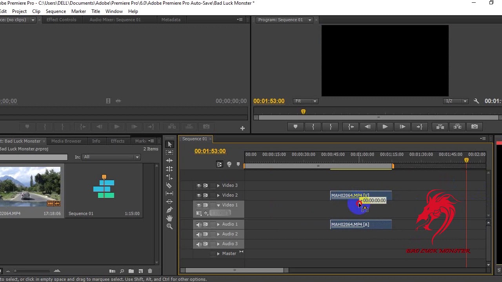Image resolution: width=502 pixels, height=282 pixels.
Task: Open the Program: Sequence 01 monitor dropdown
Action: click(x=310, y=20)
